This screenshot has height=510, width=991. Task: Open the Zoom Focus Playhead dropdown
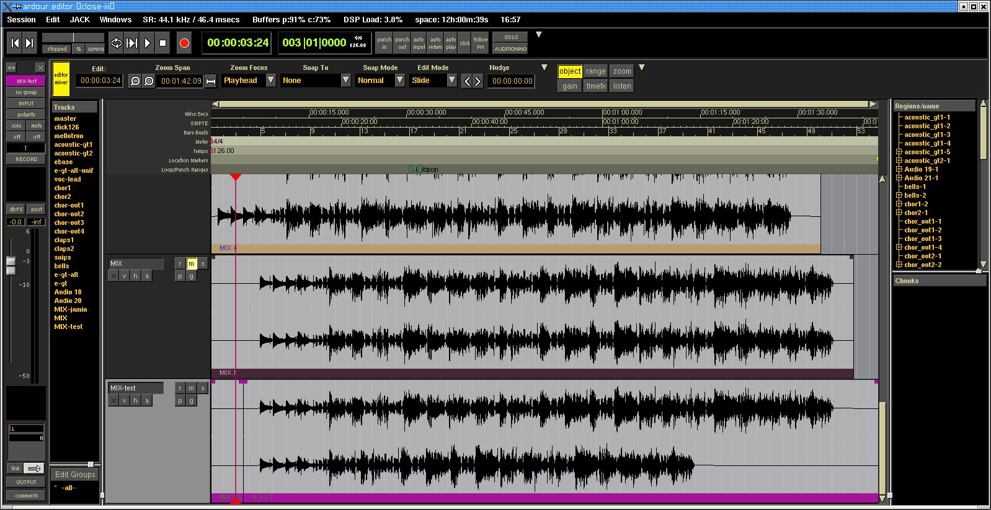pos(271,81)
